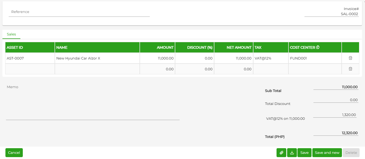Delete the AST-0007 row with trash icon
This screenshot has width=365, height=159.
(x=350, y=58)
